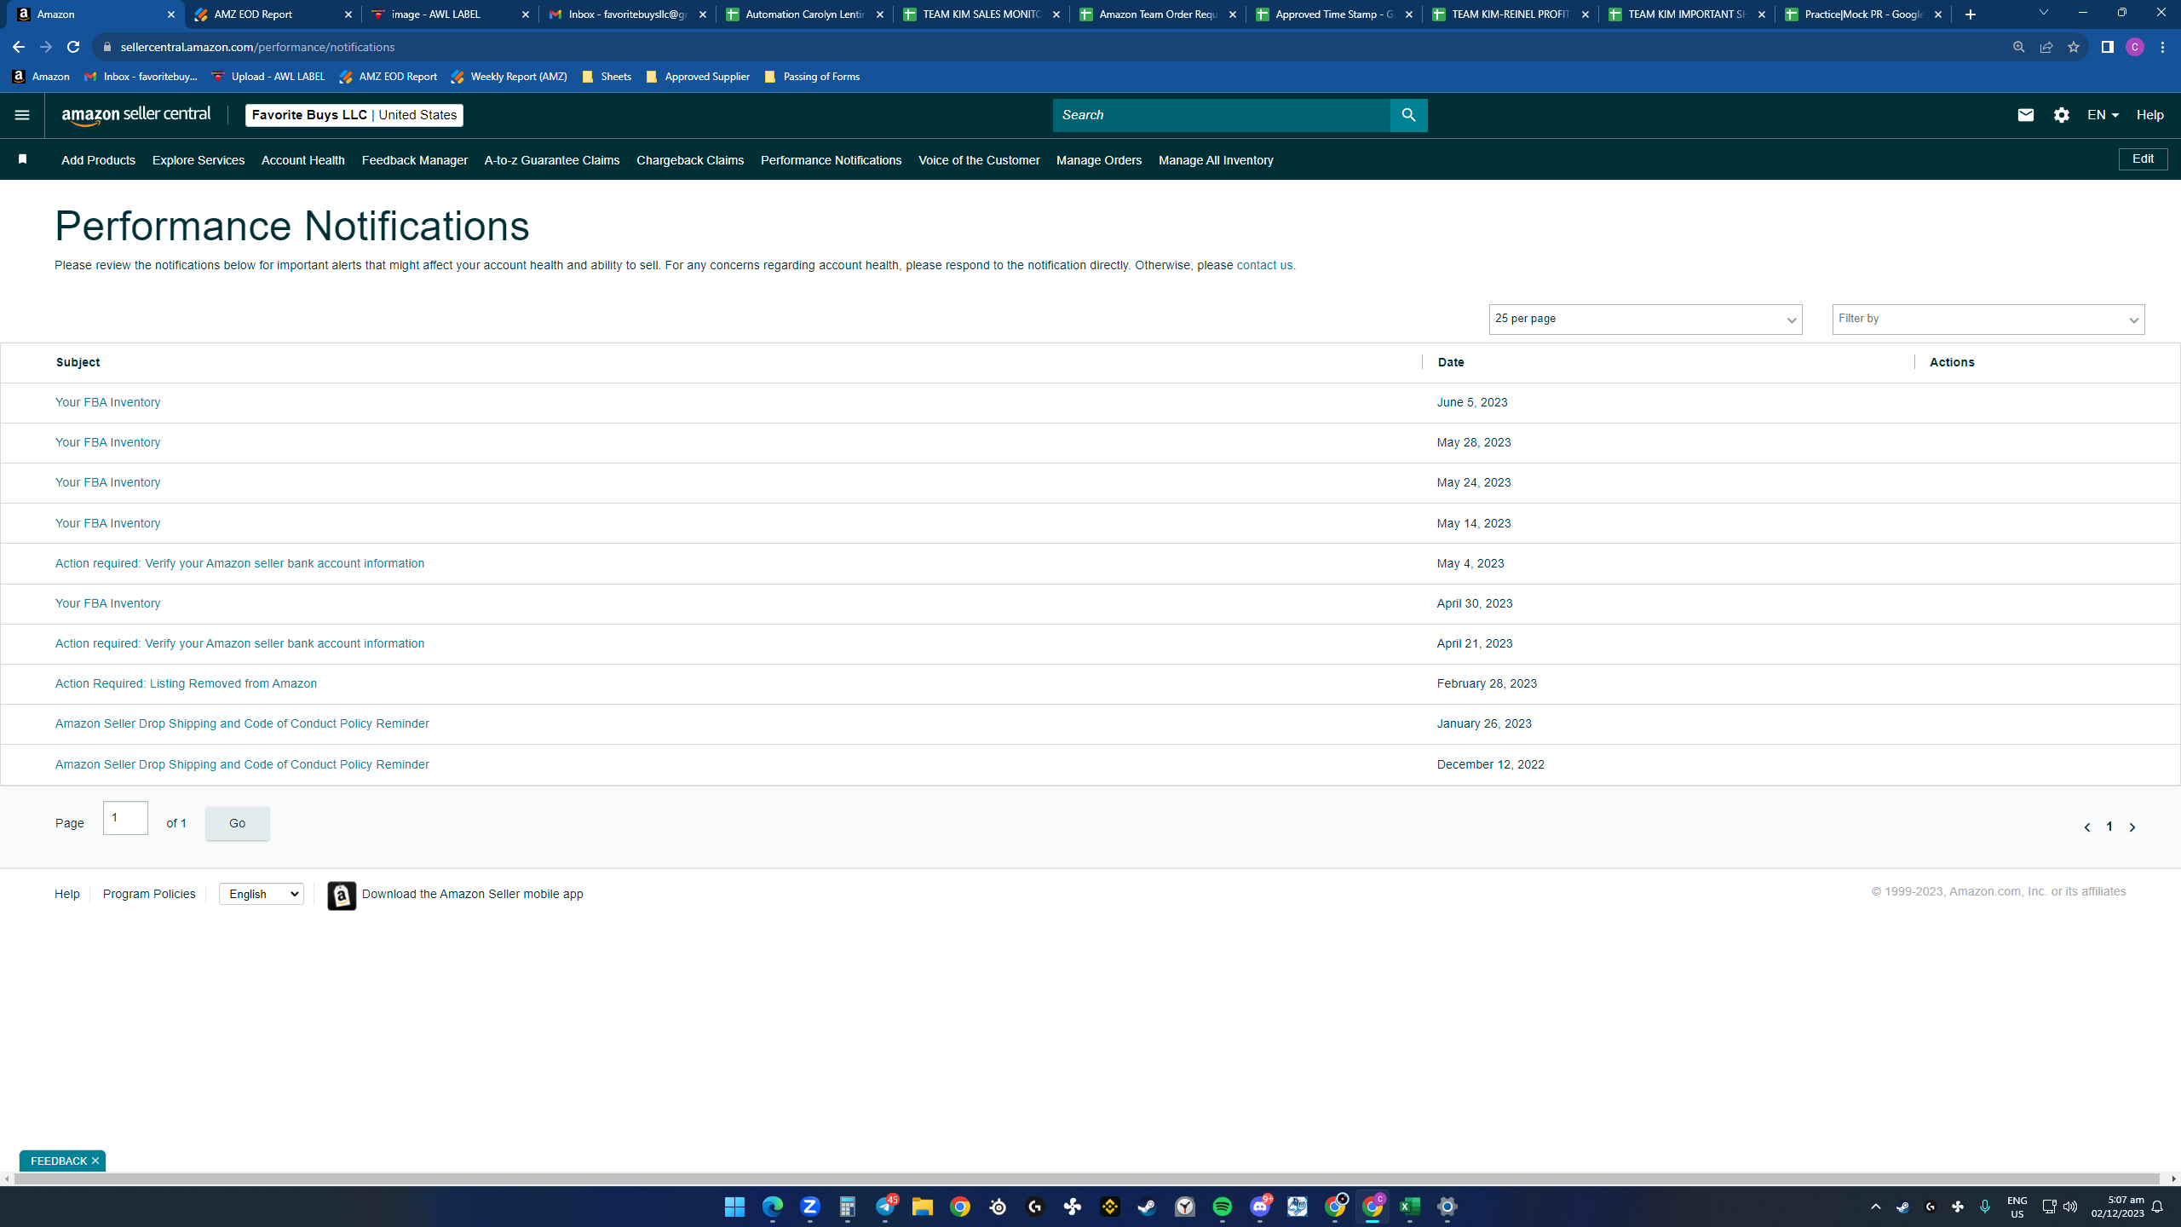
Task: Click the Go button for pagination
Action: click(237, 823)
